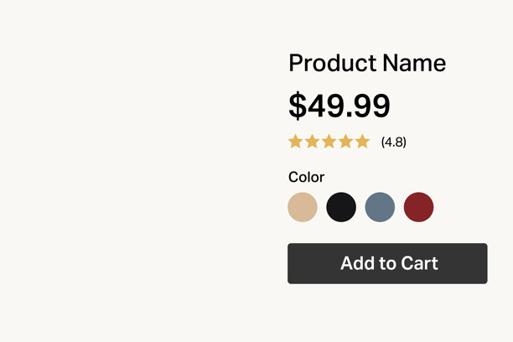Choose the dark red color swatch

(x=418, y=207)
